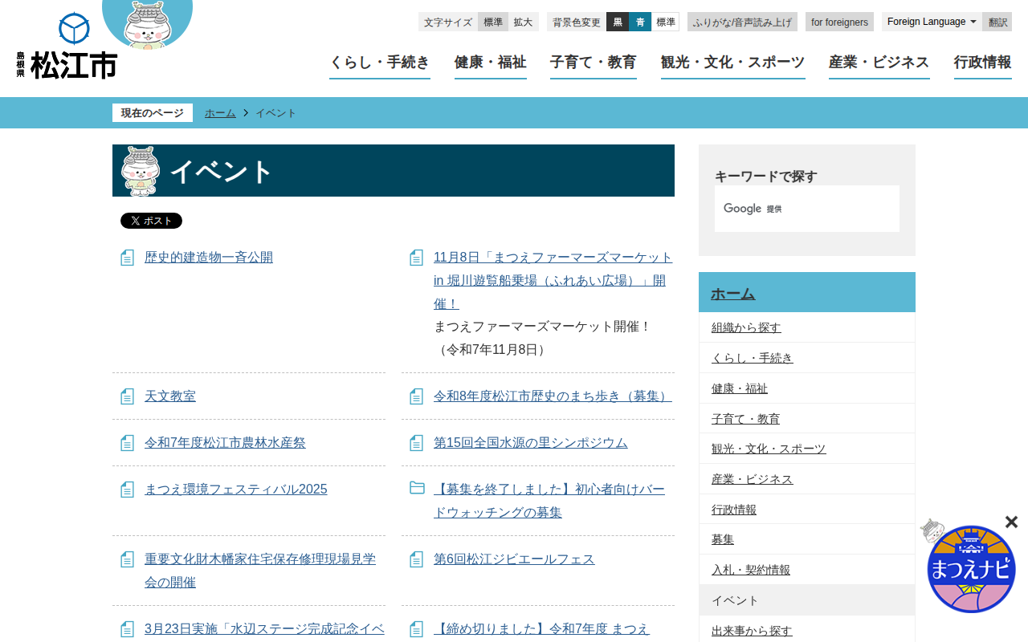The image size is (1028, 642).
Task: Click document icon beside 重要文化財木幡家住宅 link
Action: (127, 559)
